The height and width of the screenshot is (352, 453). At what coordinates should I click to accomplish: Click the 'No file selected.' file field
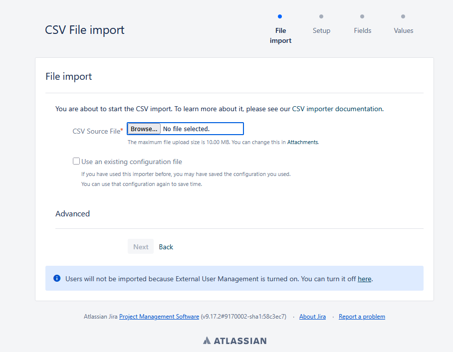(x=187, y=129)
